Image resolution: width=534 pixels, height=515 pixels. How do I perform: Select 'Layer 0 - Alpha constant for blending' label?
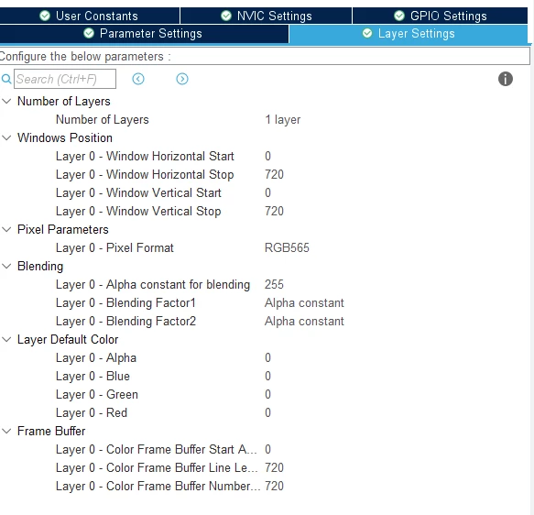tap(153, 284)
